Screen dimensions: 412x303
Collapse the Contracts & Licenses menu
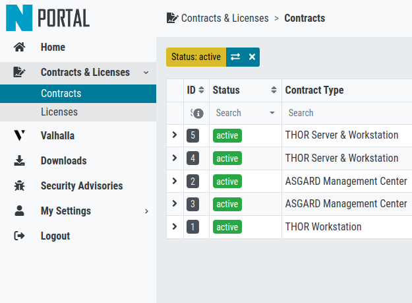click(146, 73)
